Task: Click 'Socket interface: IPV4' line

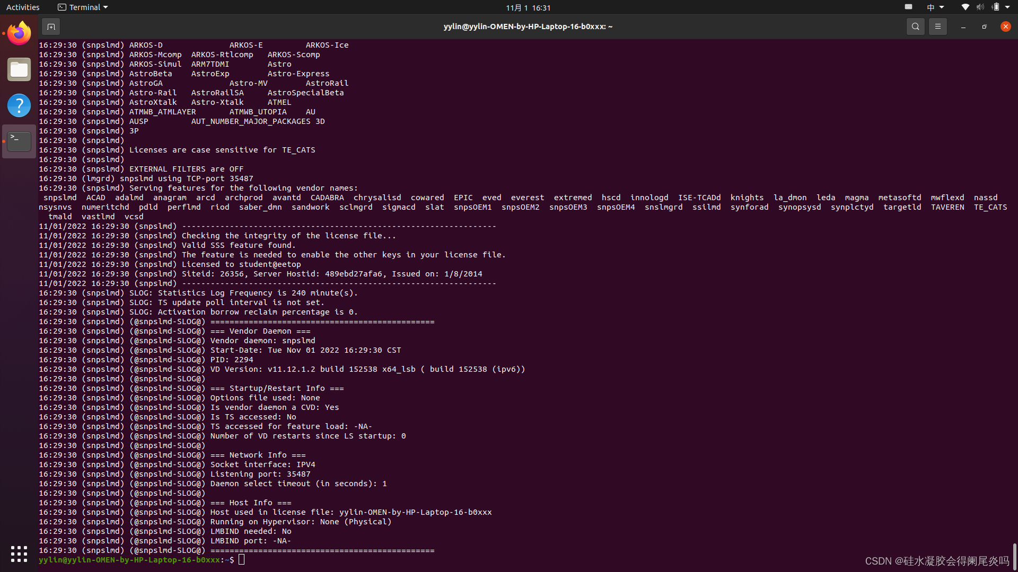Action: point(177,464)
